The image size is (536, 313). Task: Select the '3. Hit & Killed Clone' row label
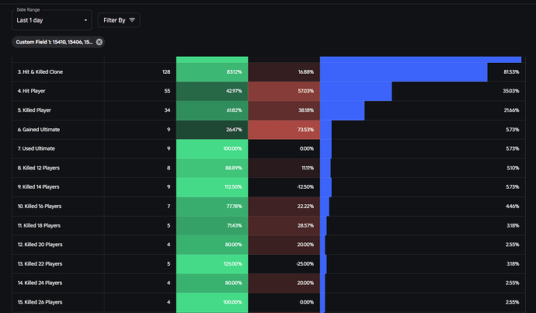(x=40, y=72)
